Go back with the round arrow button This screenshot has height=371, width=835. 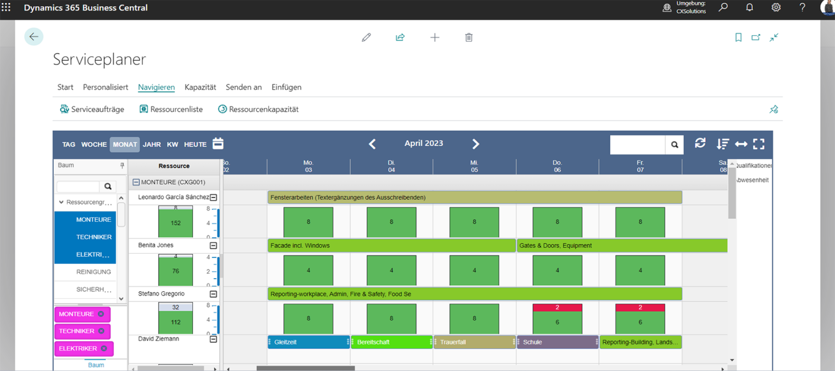click(x=34, y=36)
